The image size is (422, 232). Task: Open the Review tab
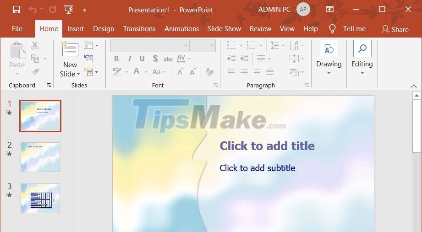click(x=260, y=29)
